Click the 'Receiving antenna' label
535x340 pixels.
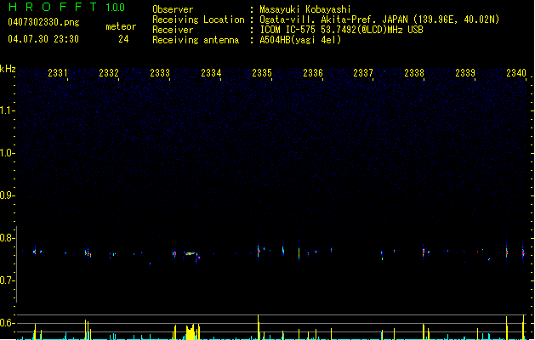coord(196,40)
